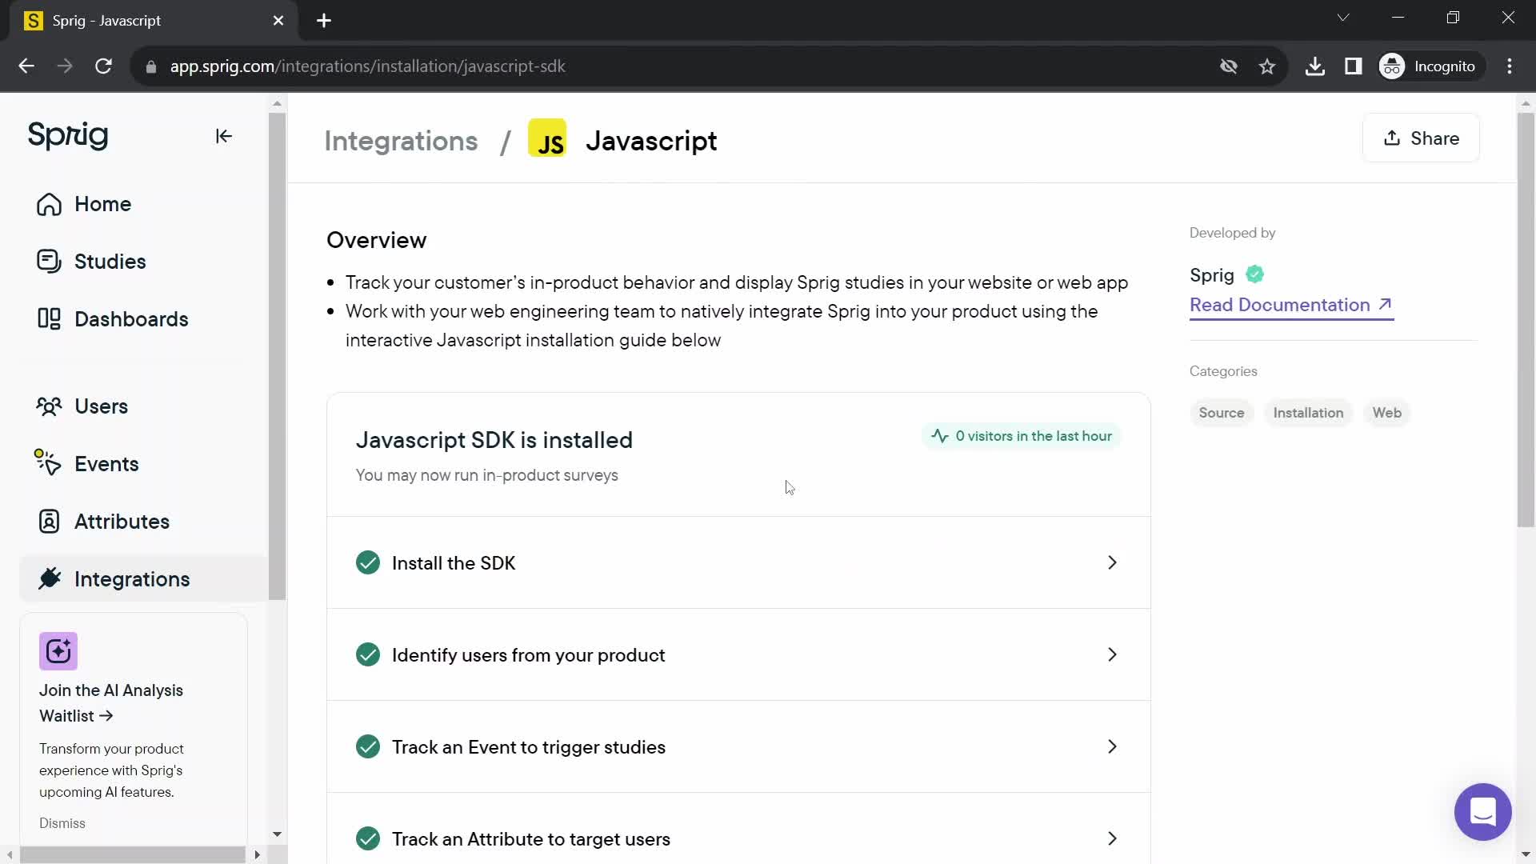This screenshot has height=864, width=1536.
Task: Expand Identify users from your product chevron
Action: (1112, 655)
